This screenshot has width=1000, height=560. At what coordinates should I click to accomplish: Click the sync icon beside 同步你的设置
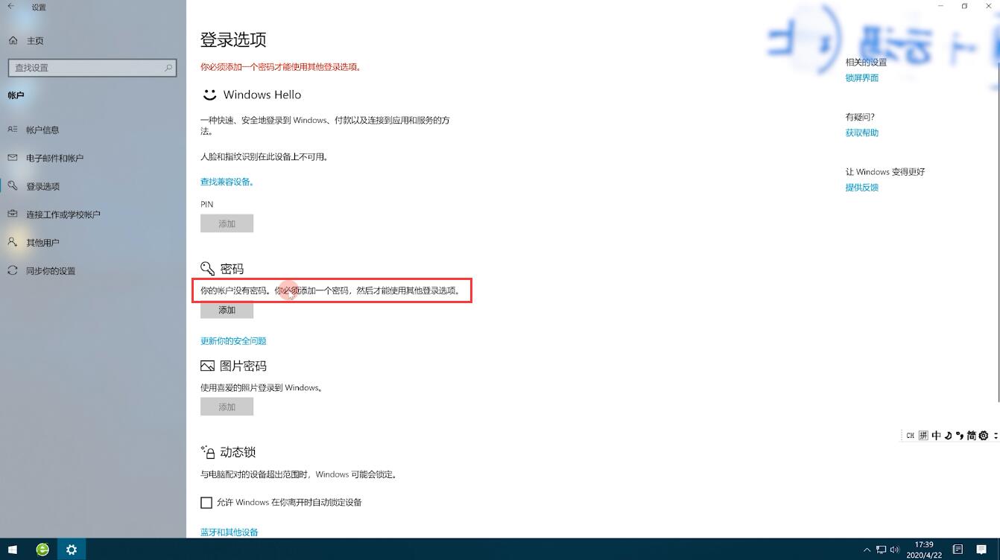click(12, 270)
